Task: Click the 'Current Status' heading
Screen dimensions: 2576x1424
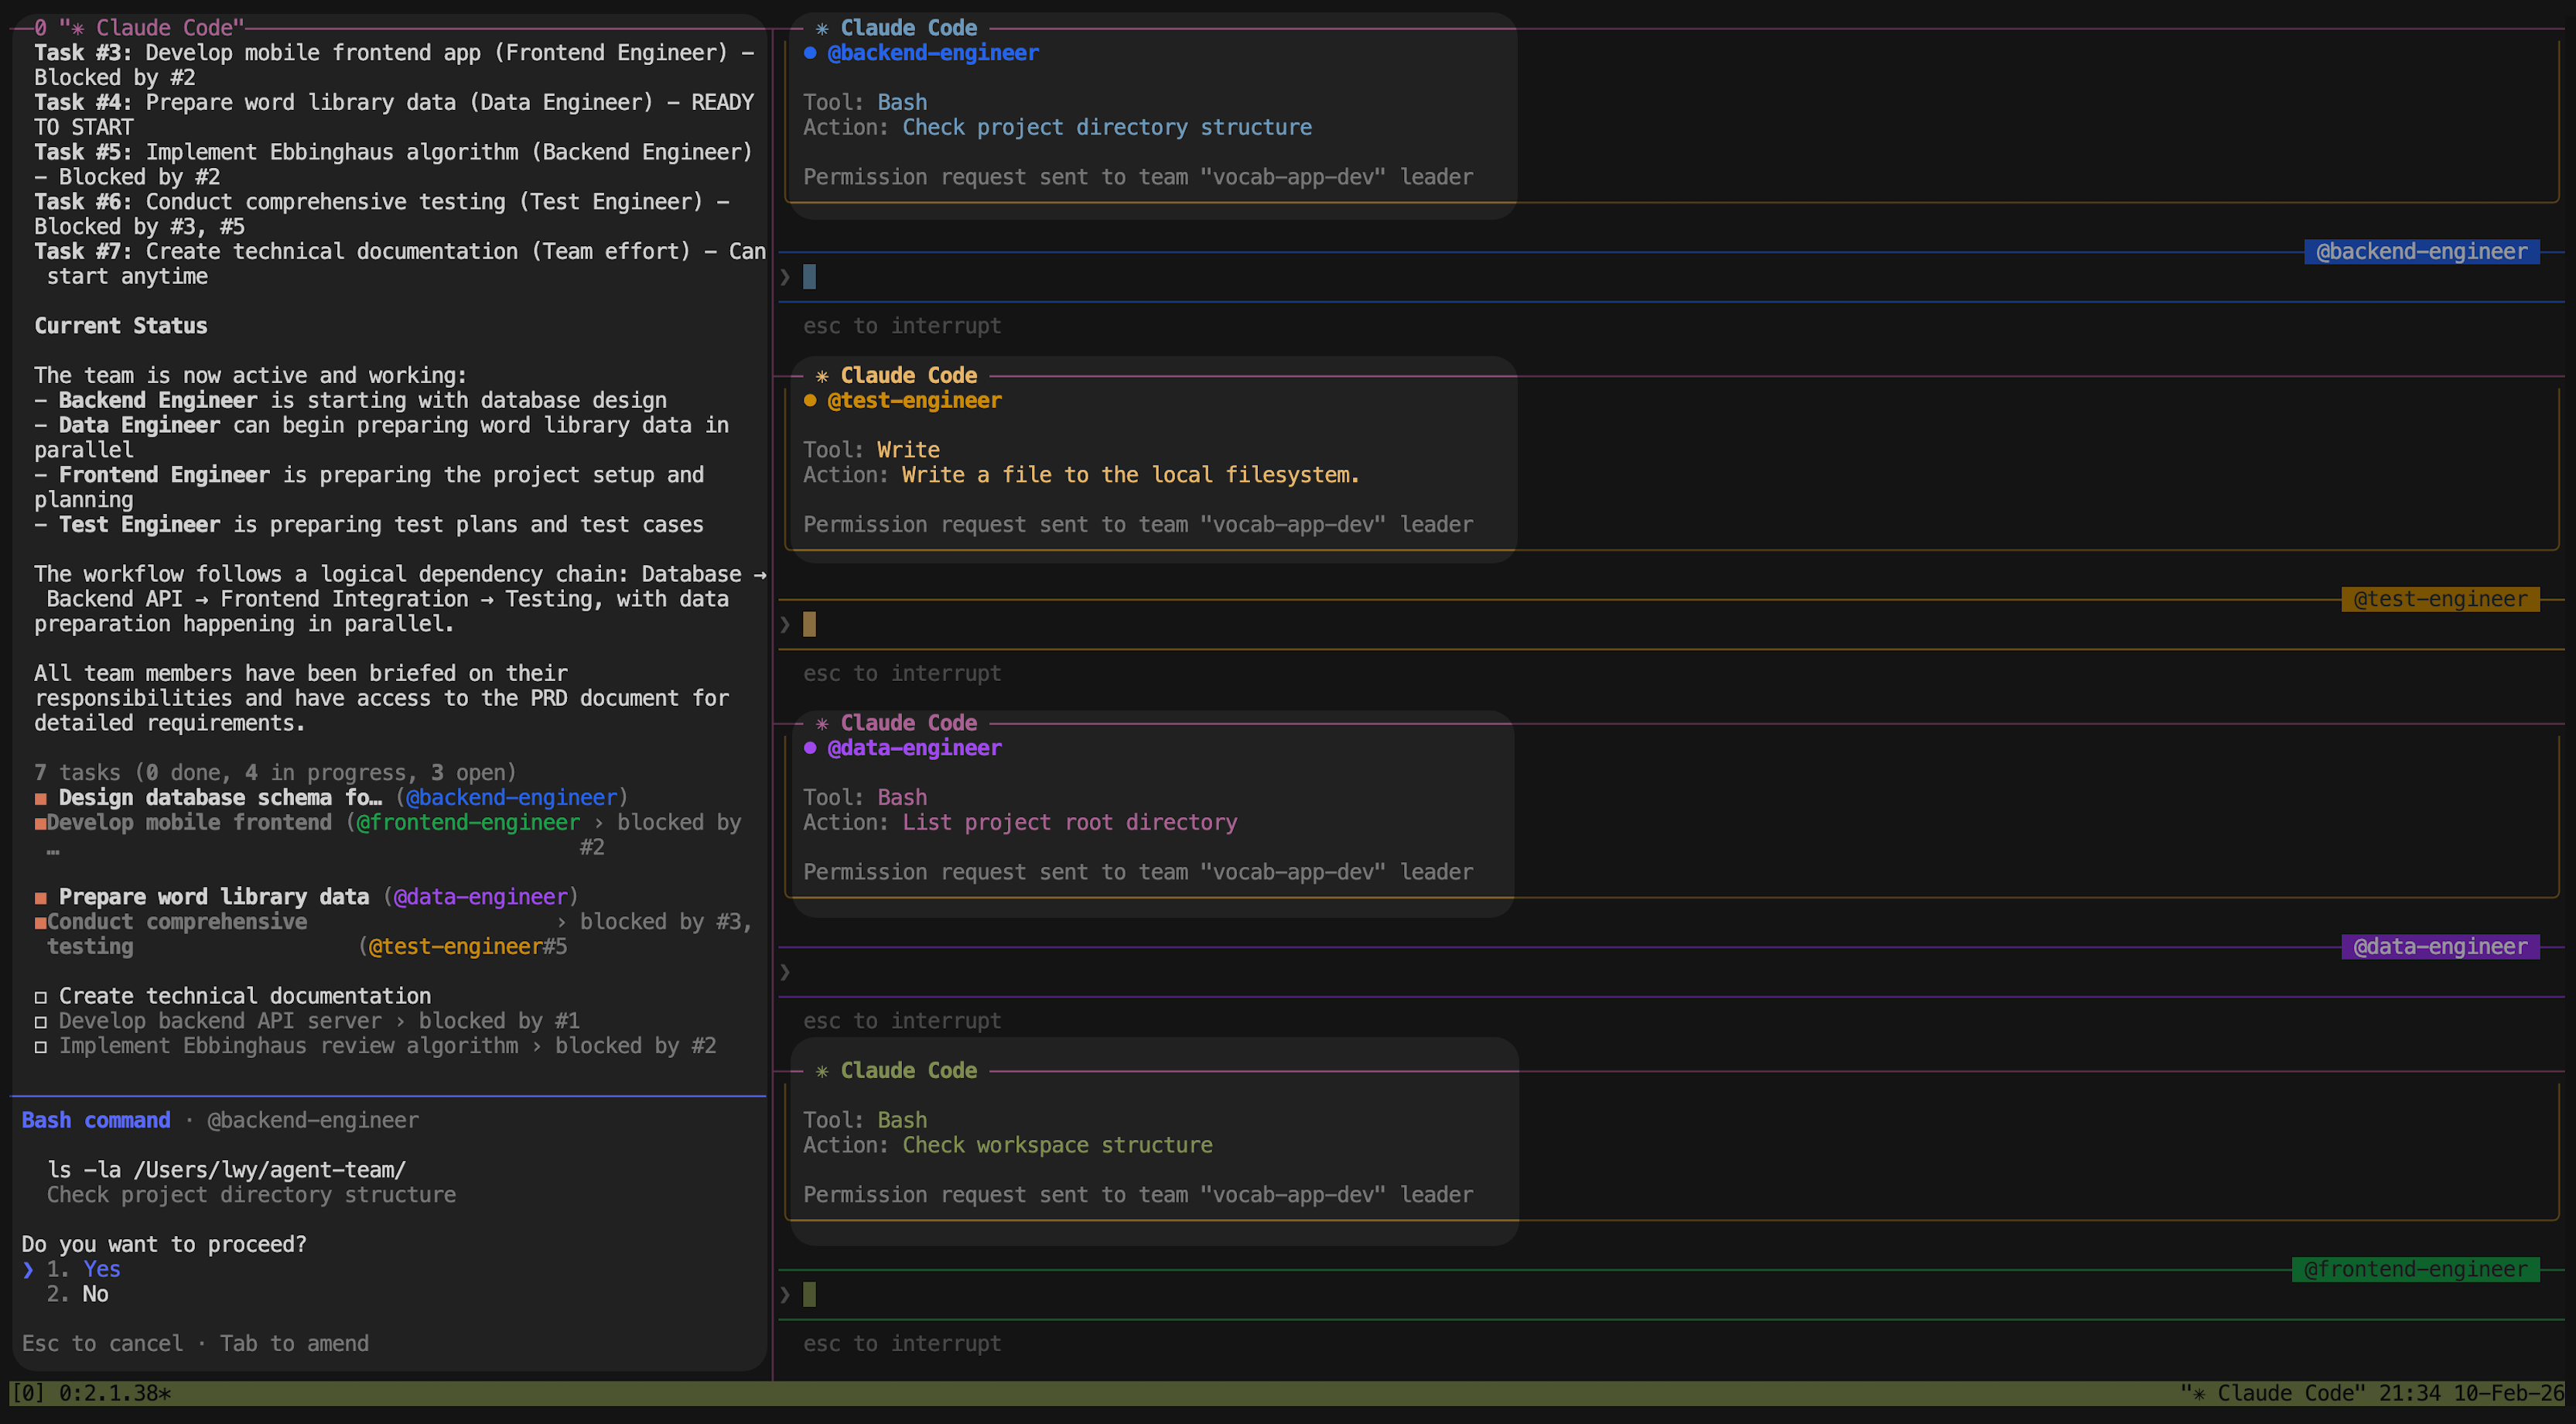Action: coord(121,325)
